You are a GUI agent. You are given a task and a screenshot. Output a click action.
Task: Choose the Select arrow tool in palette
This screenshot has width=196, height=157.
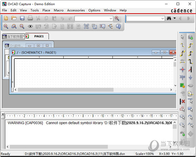click(182, 37)
